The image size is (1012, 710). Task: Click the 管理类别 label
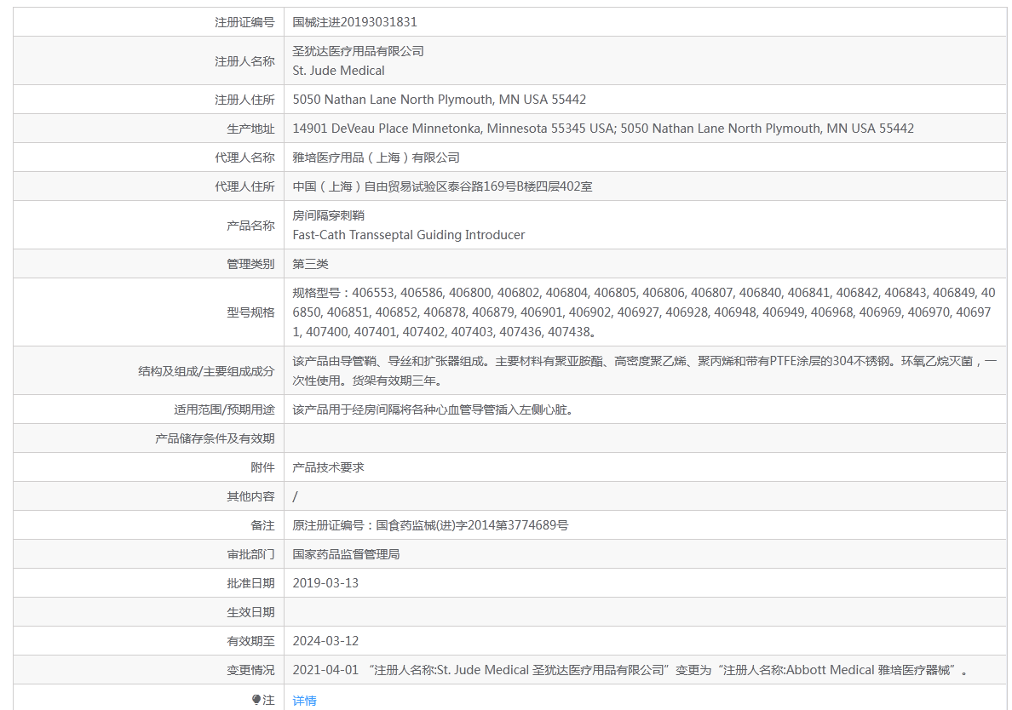250,264
